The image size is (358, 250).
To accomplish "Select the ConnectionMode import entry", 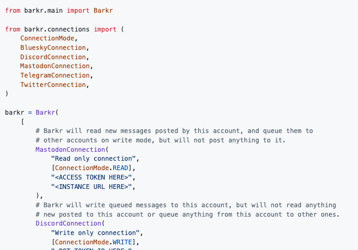I will point(47,39).
